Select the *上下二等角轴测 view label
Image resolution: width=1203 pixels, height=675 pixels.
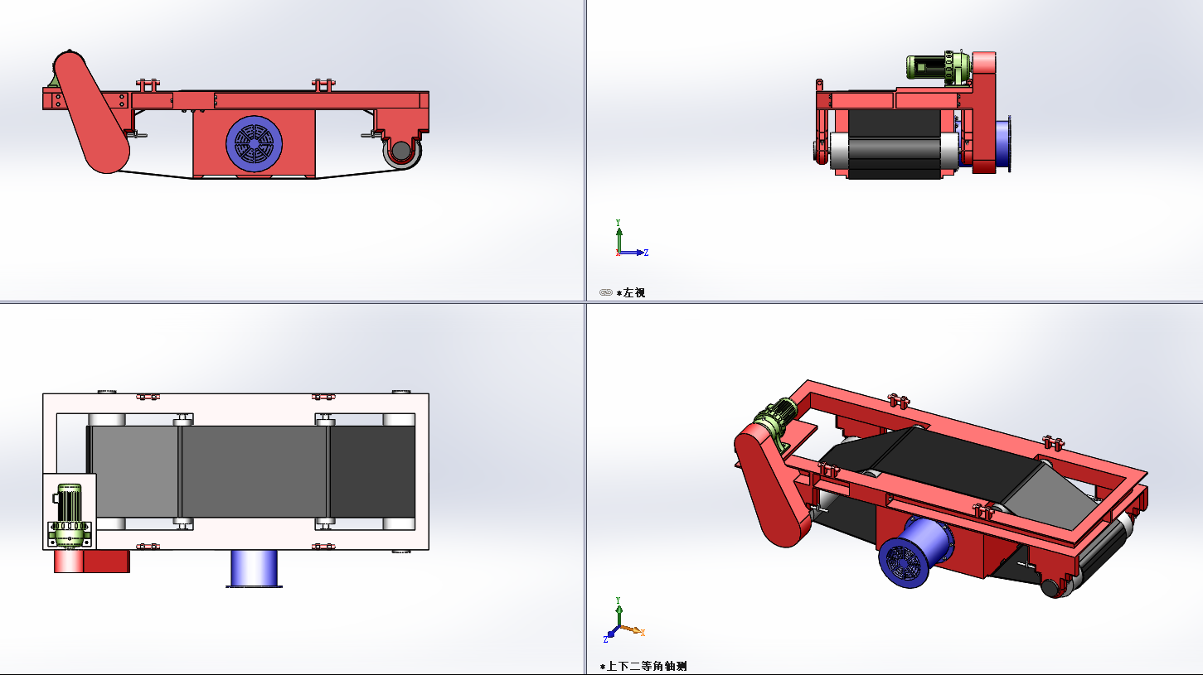click(x=643, y=666)
